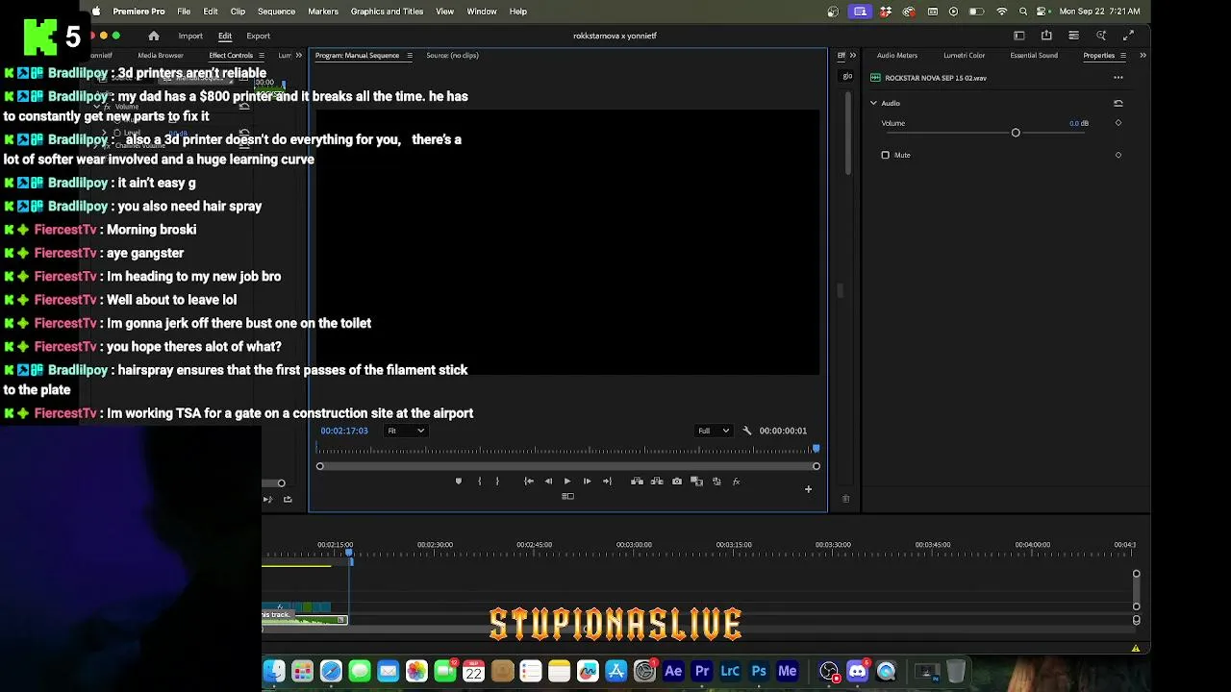Screen dimensions: 1231x692
Task: Open the Properties panel hamburger menu
Action: (x=1122, y=56)
